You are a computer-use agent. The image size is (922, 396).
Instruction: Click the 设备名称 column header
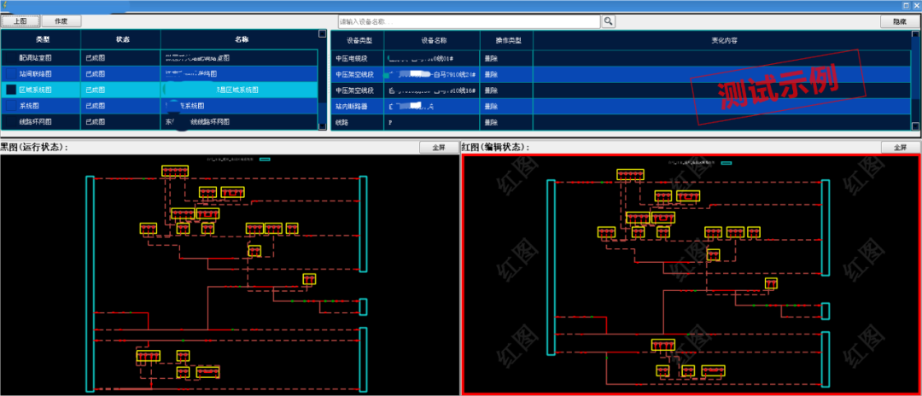tap(434, 40)
